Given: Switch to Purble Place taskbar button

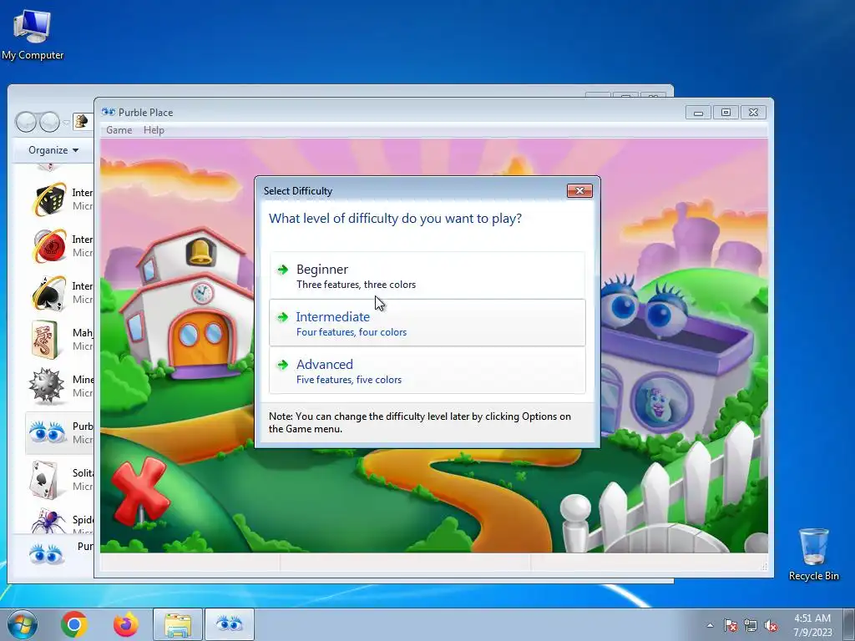Looking at the screenshot, I should point(230,624).
